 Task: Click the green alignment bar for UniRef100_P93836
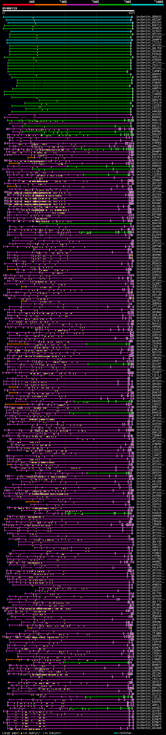pyautogui.click(x=71, y=54)
